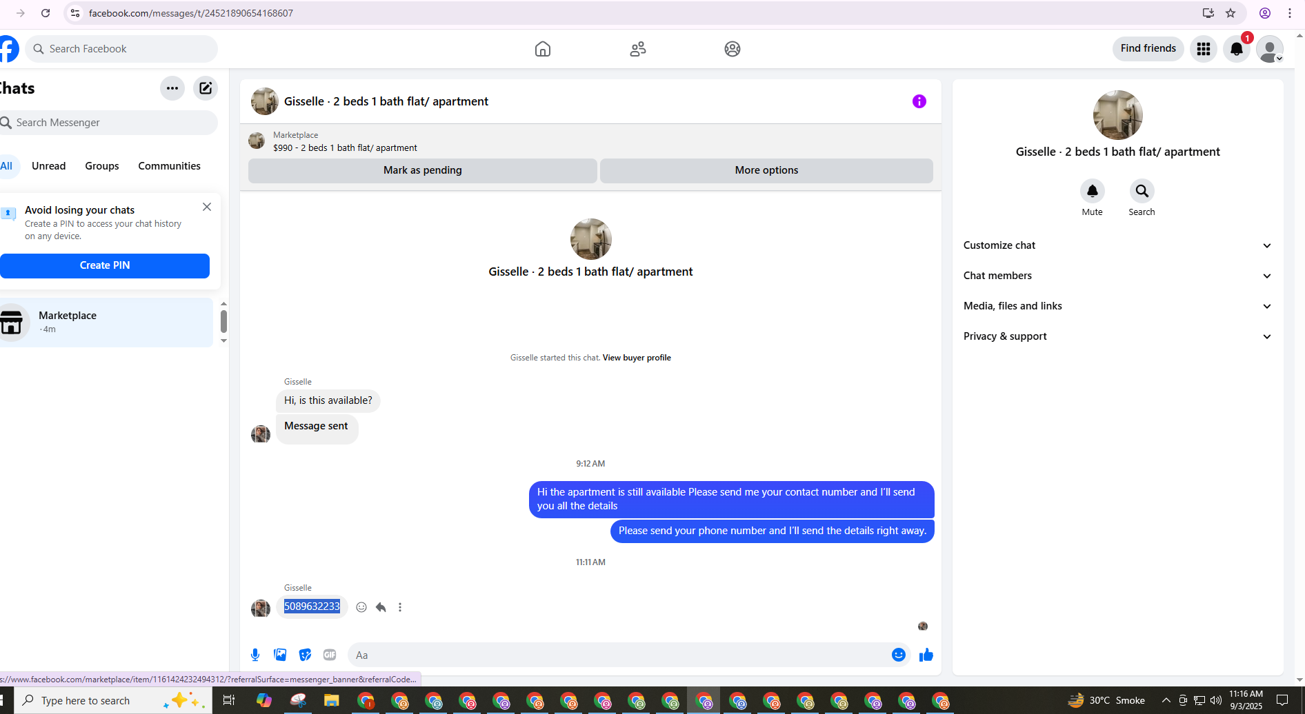
Task: Click the Windows taskbar search box
Action: pyautogui.click(x=113, y=700)
